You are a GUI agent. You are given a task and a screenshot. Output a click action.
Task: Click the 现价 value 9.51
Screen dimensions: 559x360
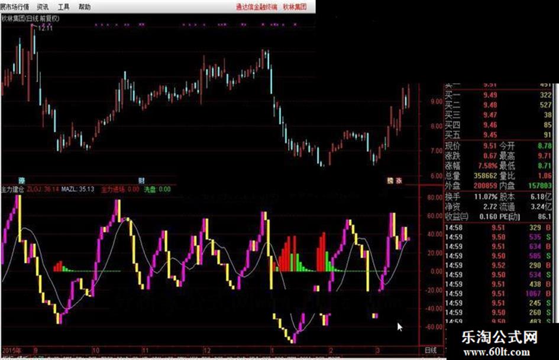pos(490,146)
